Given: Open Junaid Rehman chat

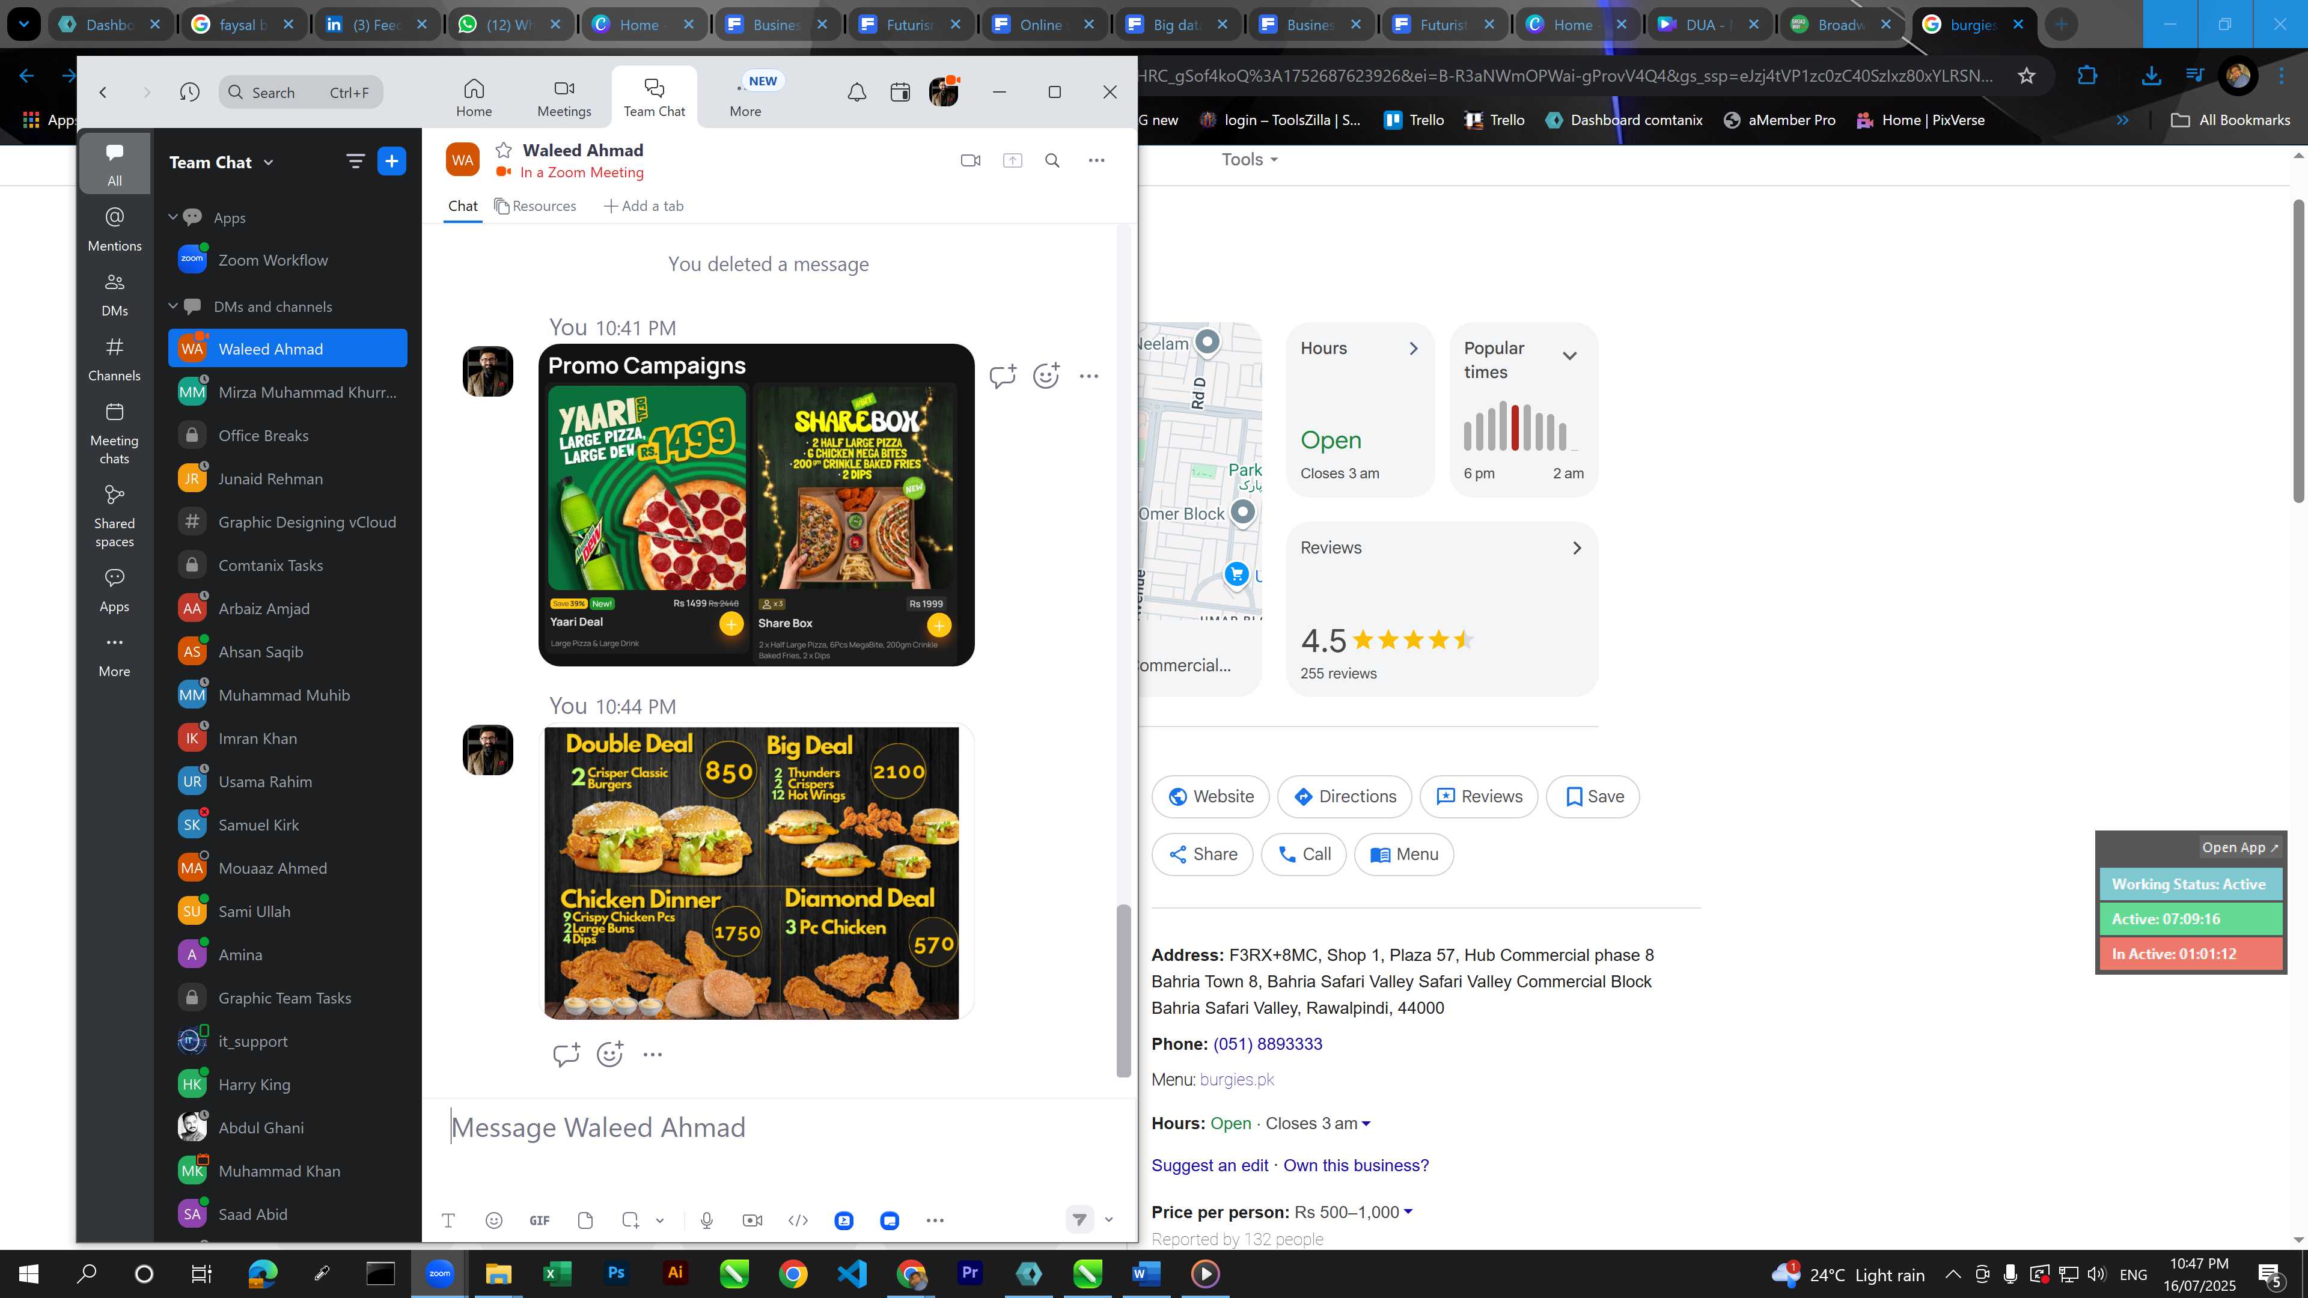Looking at the screenshot, I should coord(288,478).
